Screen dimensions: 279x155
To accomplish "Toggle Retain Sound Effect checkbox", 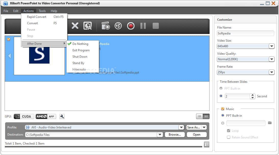I will 229,137.
